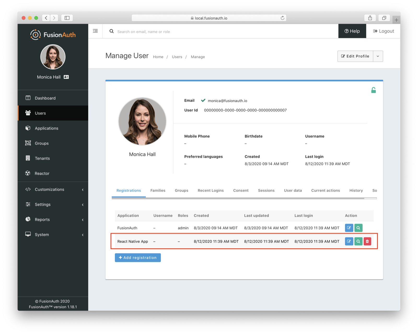Click the green unlock icon on user card

click(x=374, y=90)
